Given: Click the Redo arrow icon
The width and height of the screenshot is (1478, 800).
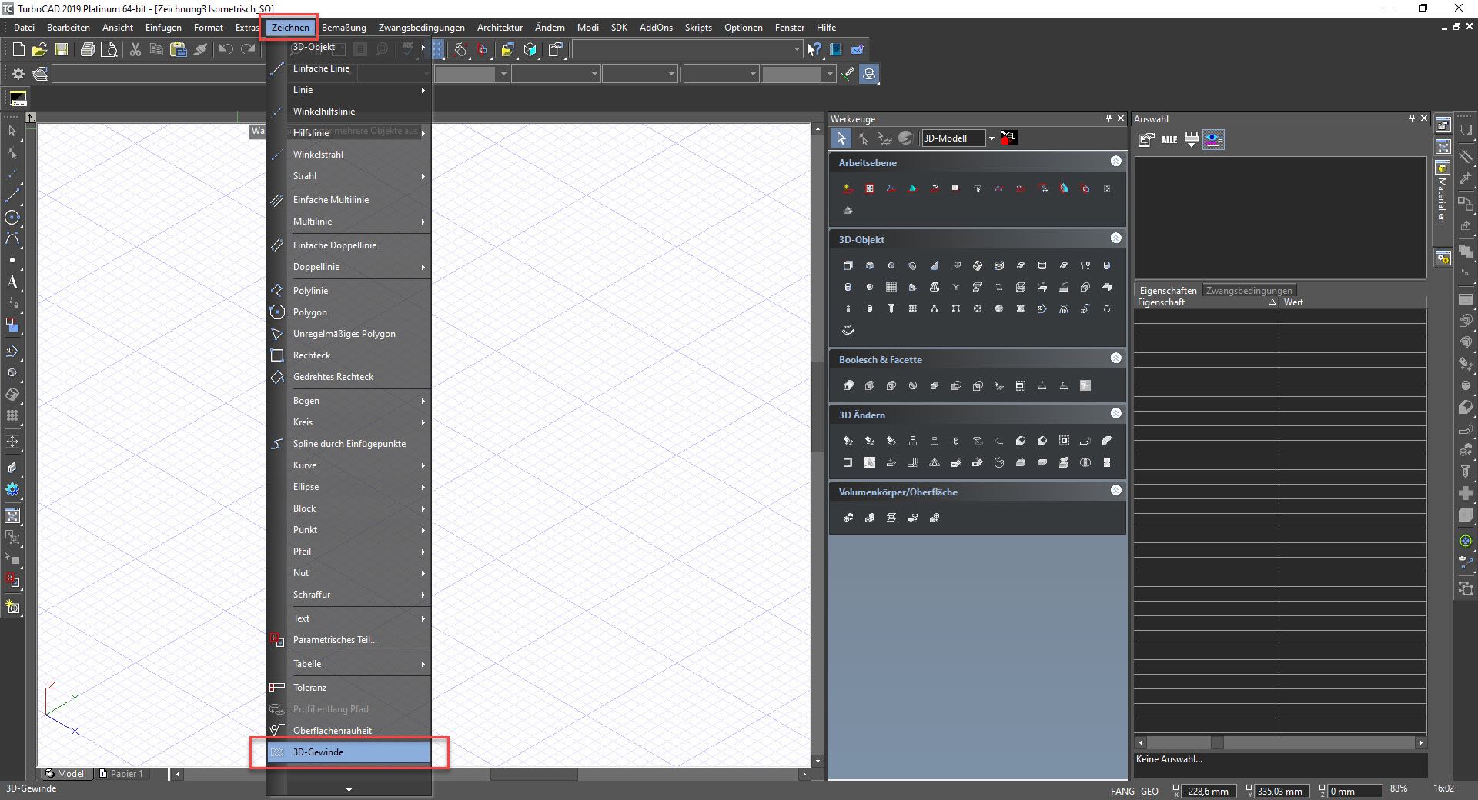Looking at the screenshot, I should pyautogui.click(x=248, y=49).
